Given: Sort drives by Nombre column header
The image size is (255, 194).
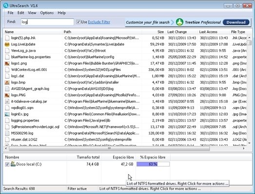Looking at the screenshot, I should point(35,157).
